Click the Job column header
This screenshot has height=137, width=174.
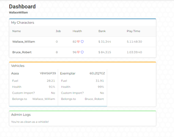pos(58,31)
